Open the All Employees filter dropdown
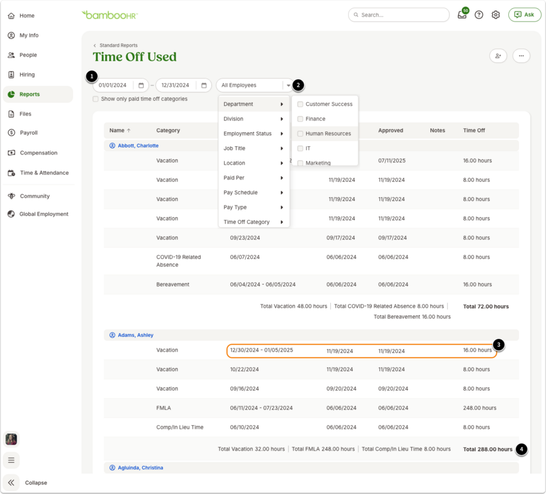Viewport: 546px width, 494px height. pos(255,86)
